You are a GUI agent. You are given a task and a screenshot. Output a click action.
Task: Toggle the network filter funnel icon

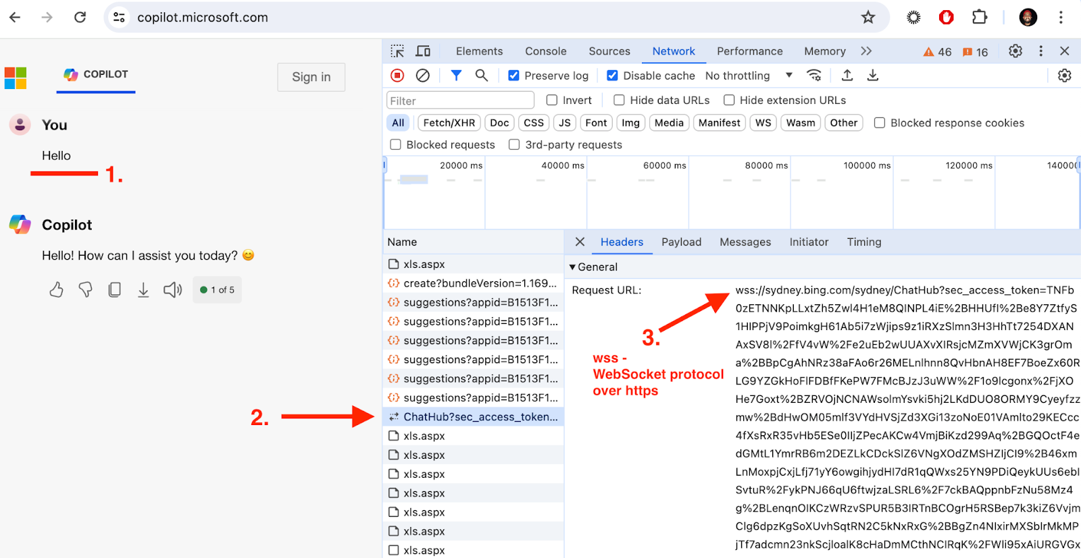pos(456,76)
